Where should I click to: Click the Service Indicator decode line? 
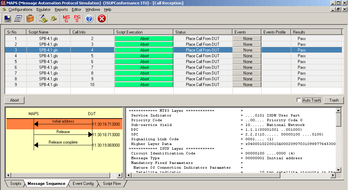[215, 115]
